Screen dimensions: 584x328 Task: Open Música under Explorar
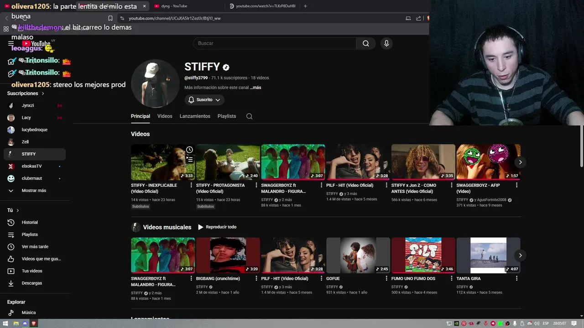(x=35, y=313)
